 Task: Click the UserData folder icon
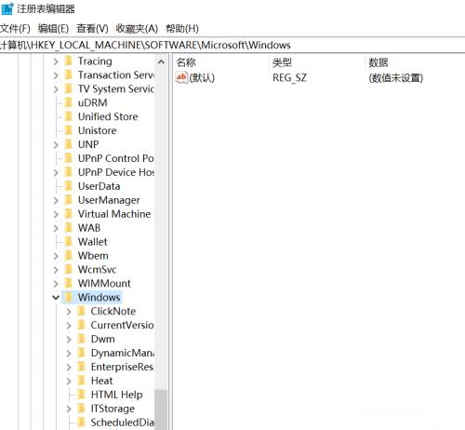point(69,186)
